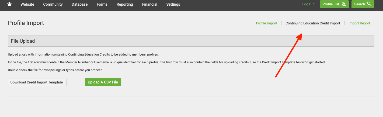The width and height of the screenshot is (383, 117).
Task: Click the magnifying glass icon in Search
Action: pyautogui.click(x=369, y=4)
